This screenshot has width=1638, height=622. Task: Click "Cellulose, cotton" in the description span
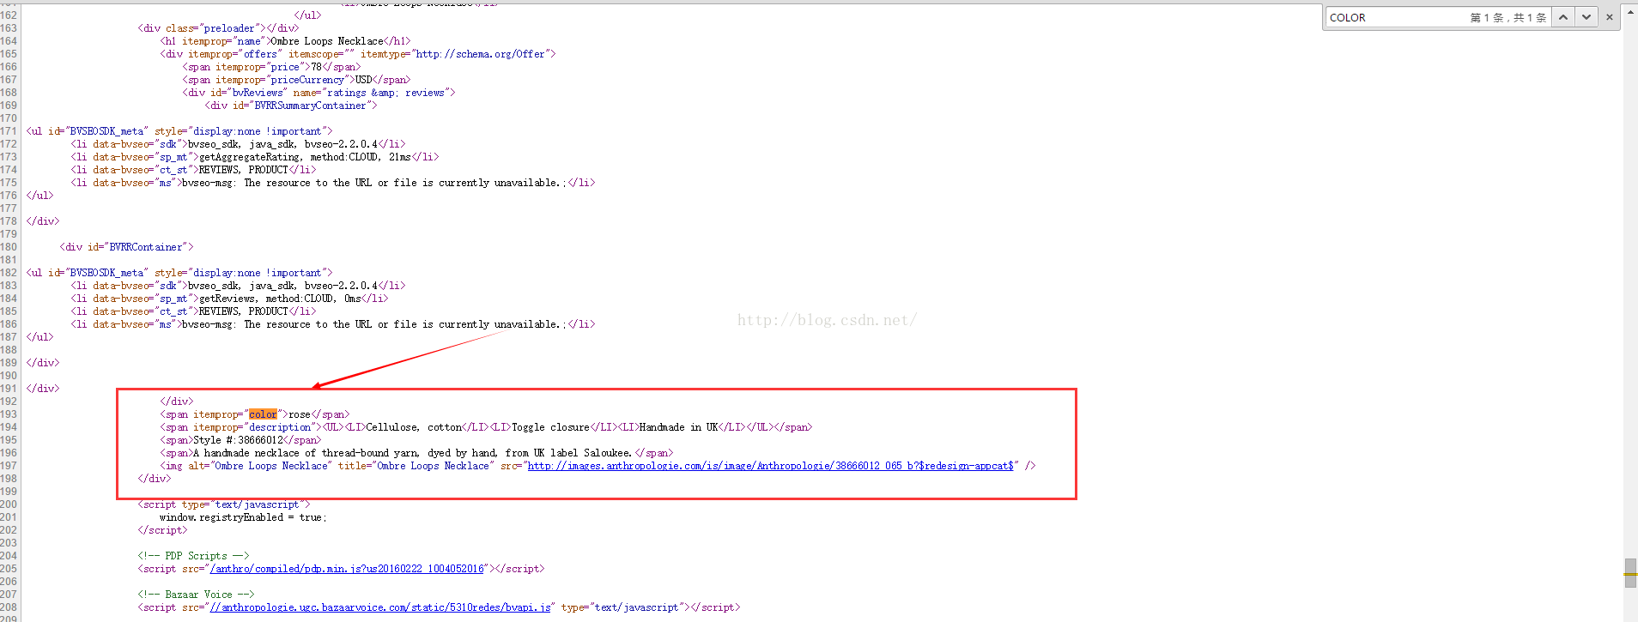click(414, 427)
